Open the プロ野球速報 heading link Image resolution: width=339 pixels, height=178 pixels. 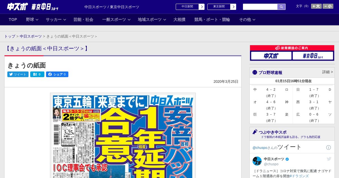pos(270,73)
